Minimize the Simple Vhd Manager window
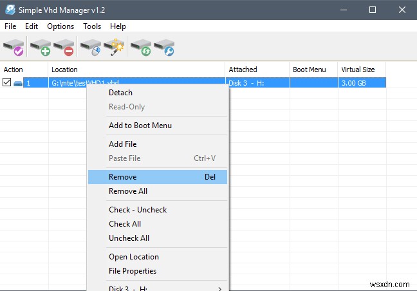 pyautogui.click(x=344, y=10)
